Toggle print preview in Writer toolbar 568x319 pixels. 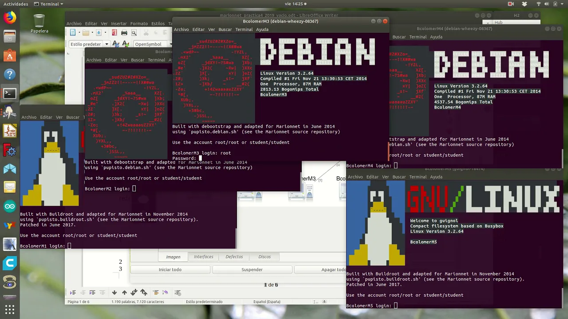point(134,32)
